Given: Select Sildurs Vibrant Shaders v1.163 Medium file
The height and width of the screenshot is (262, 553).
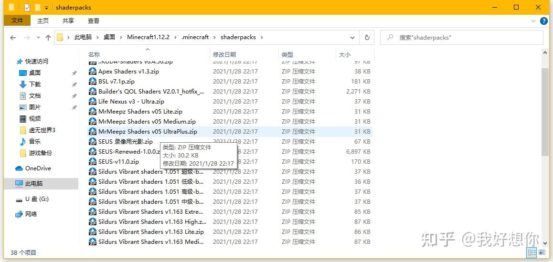Looking at the screenshot, I should (x=230, y=241).
